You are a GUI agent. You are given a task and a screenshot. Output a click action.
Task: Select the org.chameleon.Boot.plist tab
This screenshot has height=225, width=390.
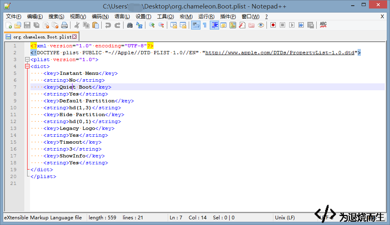coord(42,37)
